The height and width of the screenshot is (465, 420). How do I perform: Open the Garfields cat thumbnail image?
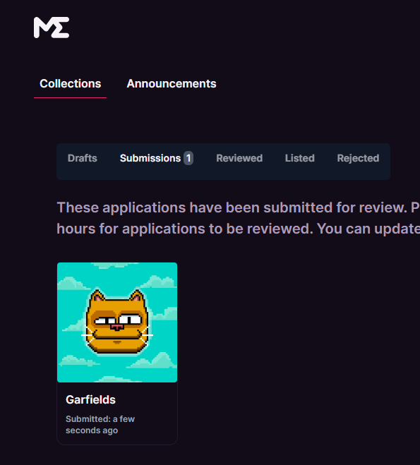click(x=117, y=322)
